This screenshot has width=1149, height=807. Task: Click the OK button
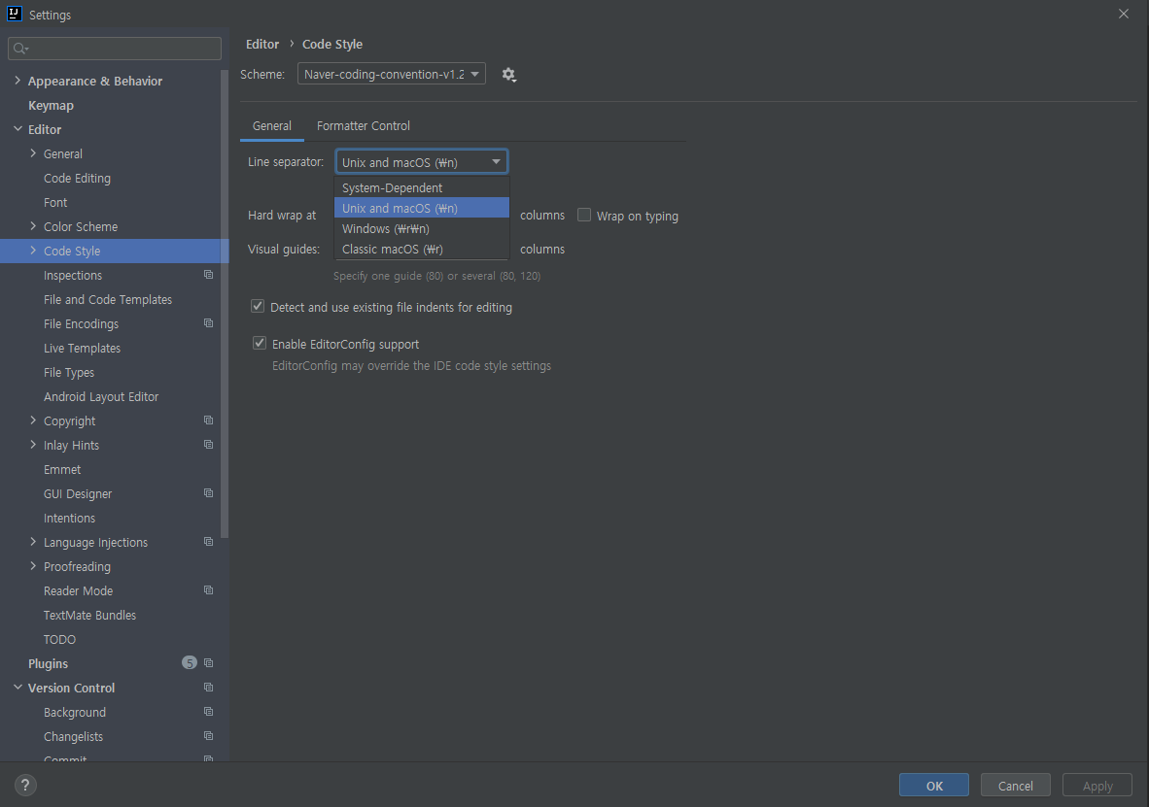933,785
